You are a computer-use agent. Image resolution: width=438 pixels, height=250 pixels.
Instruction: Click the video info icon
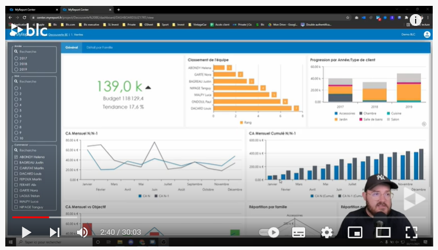[x=416, y=19]
